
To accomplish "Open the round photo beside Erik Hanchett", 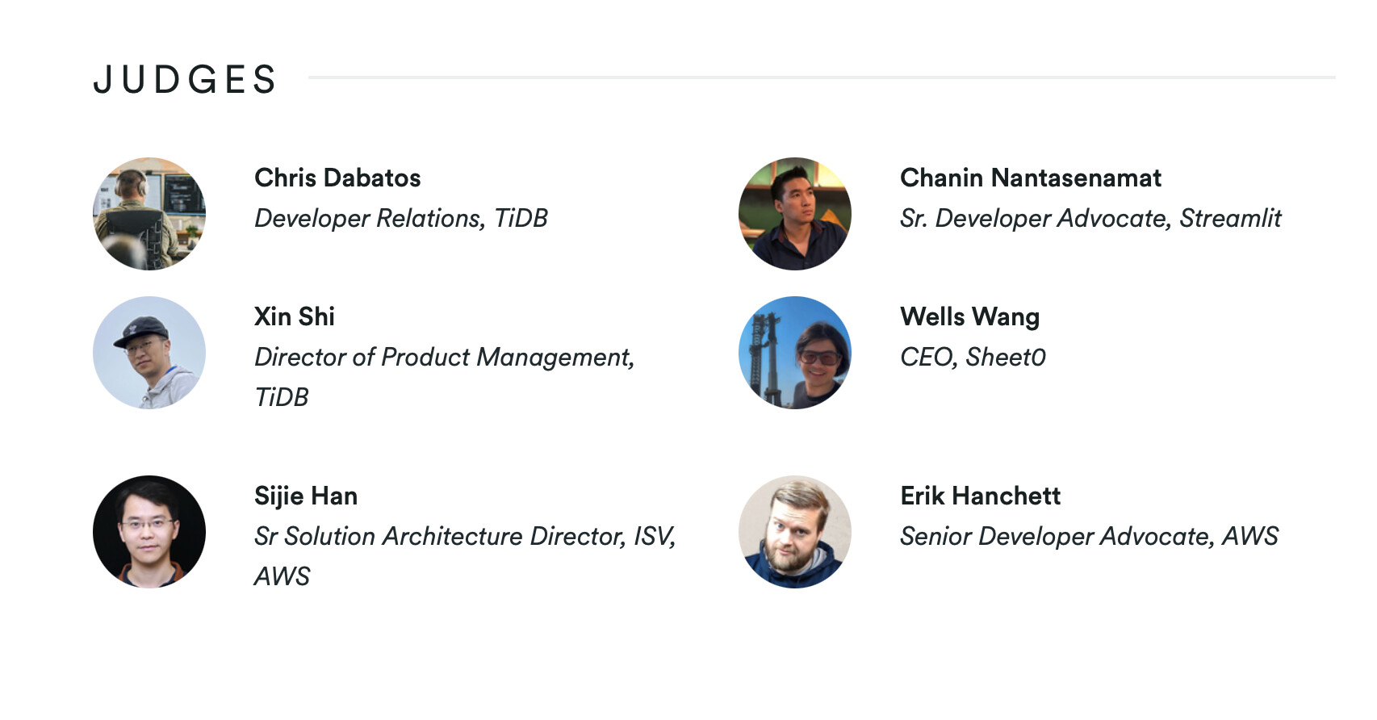I will coord(795,532).
